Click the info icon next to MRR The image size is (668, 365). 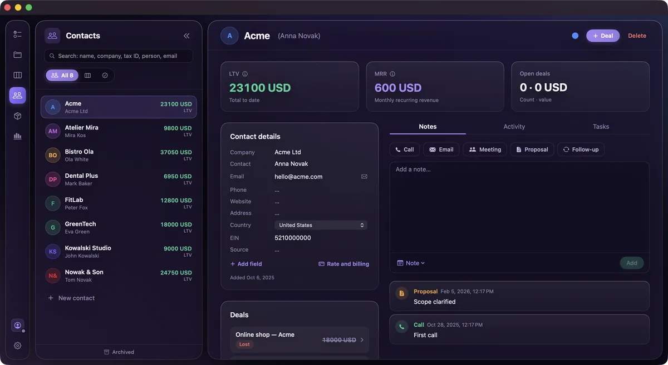[392, 74]
